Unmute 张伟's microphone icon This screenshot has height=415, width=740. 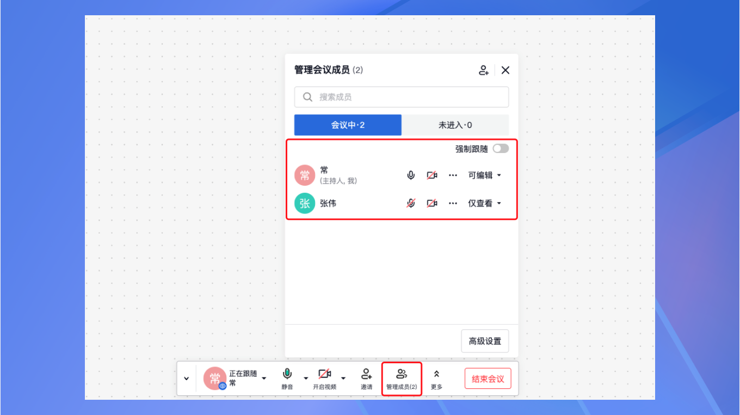coord(411,203)
